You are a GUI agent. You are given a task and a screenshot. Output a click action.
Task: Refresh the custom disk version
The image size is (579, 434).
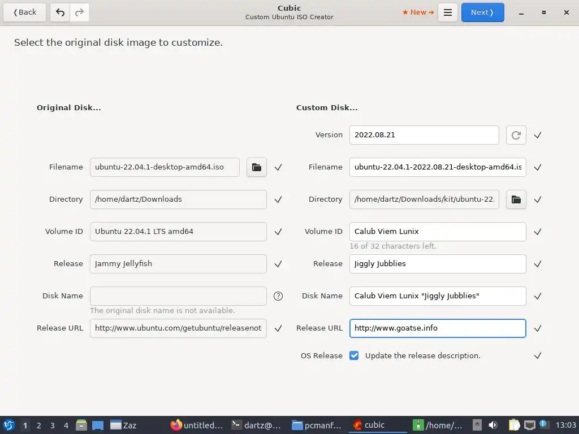coord(516,135)
